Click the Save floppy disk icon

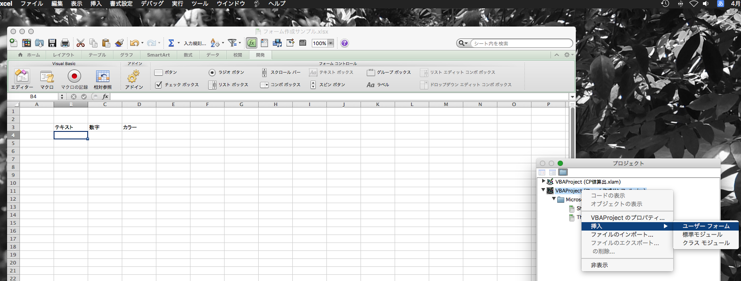(x=52, y=43)
